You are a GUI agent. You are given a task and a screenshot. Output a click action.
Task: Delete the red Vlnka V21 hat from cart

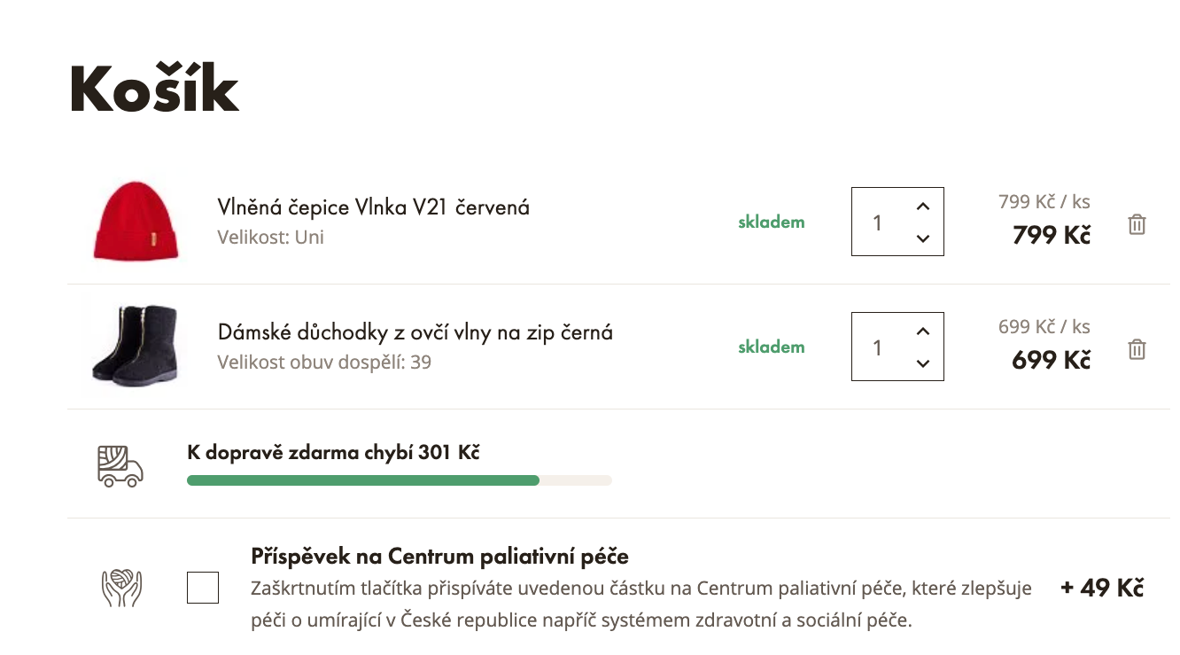(1137, 224)
